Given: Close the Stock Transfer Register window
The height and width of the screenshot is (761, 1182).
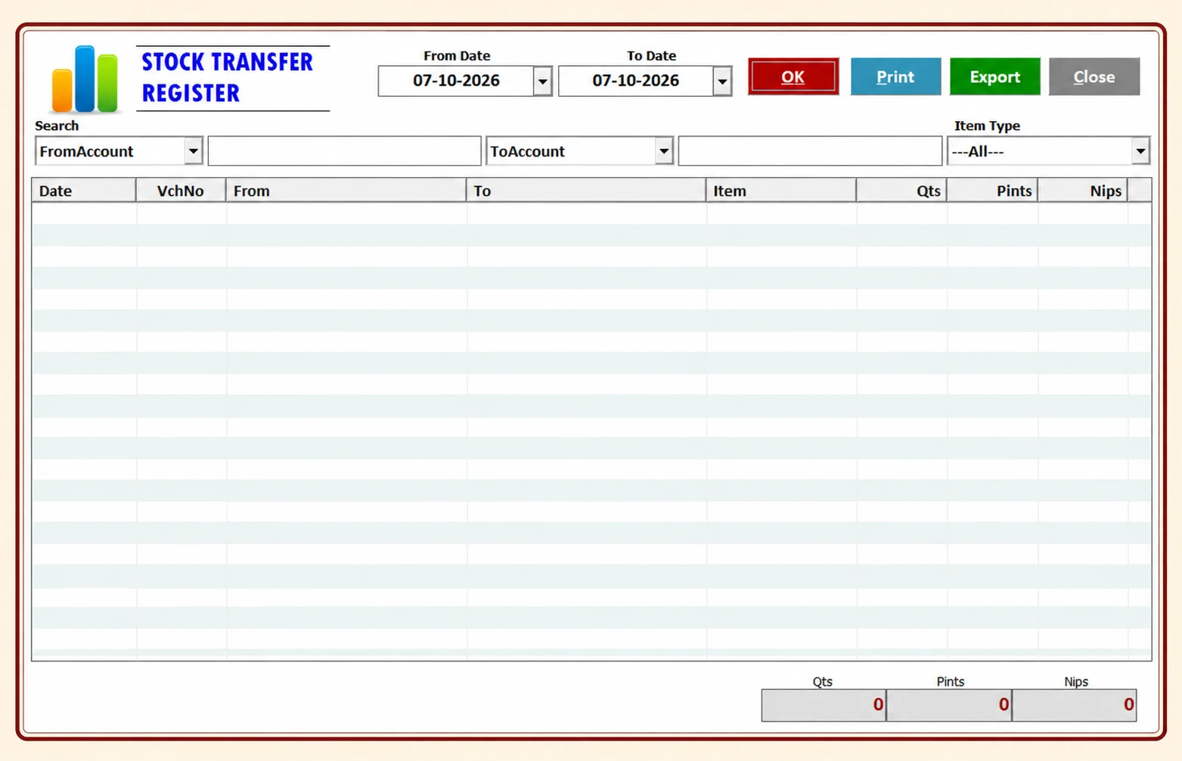Looking at the screenshot, I should pyautogui.click(x=1094, y=76).
